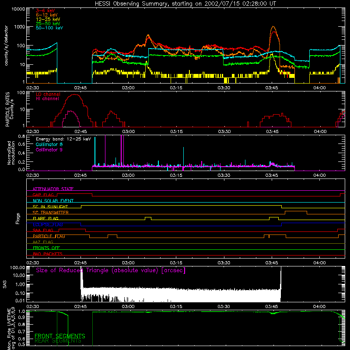
Task: Click the "Energy band: 12-25 keV" label
Action: coord(63,139)
